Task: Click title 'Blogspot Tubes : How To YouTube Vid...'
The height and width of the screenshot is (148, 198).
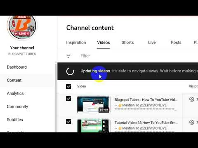Action: (x=146, y=99)
